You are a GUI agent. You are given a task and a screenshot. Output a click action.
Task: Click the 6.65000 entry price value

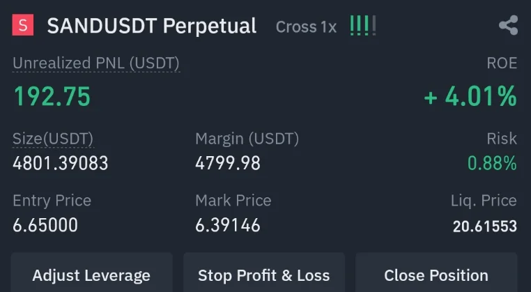[45, 225]
